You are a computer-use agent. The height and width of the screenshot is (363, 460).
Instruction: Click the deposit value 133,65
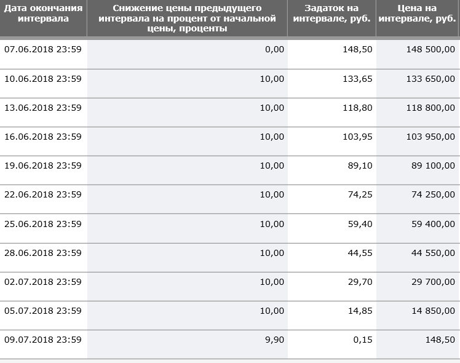(357, 79)
